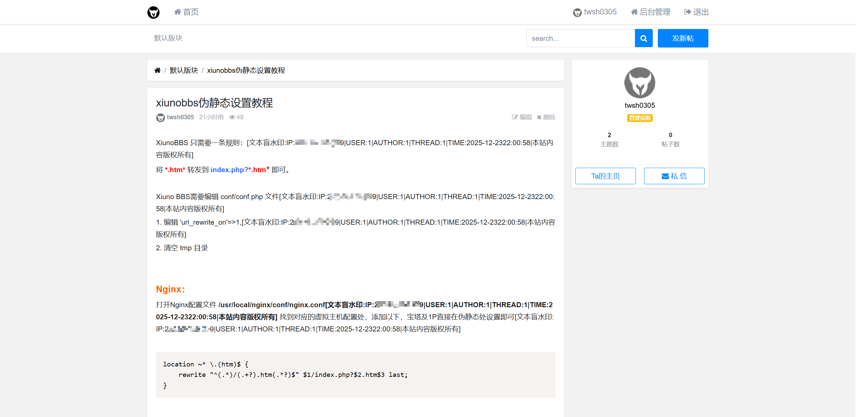Click the eye view-count icon
This screenshot has height=417, width=856.
pos(232,117)
